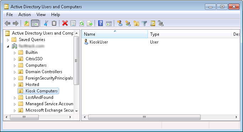Expand the CitrixSSO node

coord(15,59)
